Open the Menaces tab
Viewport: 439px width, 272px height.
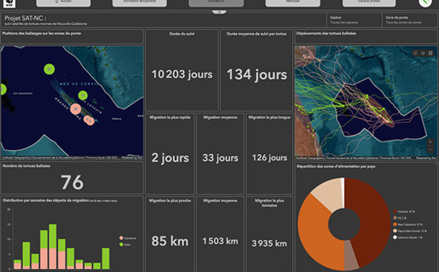pyautogui.click(x=293, y=2)
